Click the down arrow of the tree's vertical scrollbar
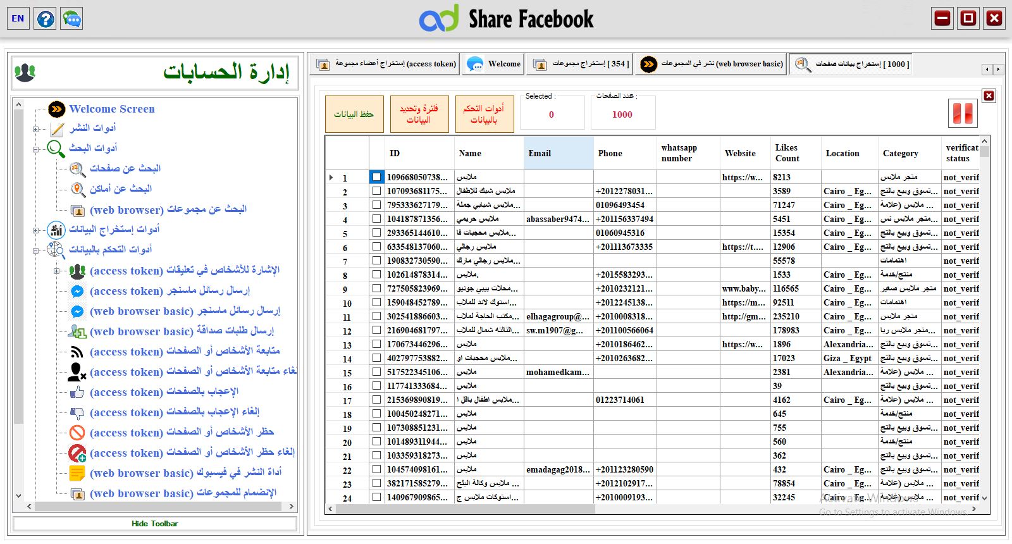This screenshot has width=1012, height=544. [x=18, y=496]
